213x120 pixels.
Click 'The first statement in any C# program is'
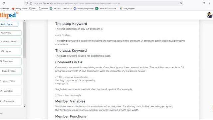click(79, 29)
